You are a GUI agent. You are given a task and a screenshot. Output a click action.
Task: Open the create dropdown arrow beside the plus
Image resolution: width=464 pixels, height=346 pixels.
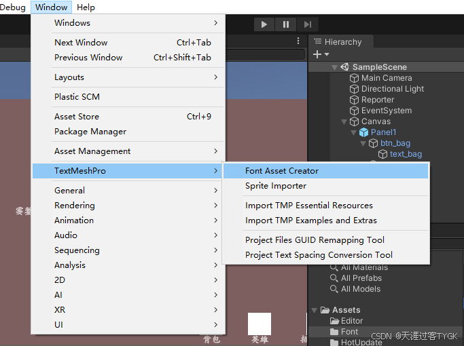point(327,54)
